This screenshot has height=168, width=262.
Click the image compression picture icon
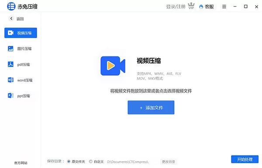10,49
